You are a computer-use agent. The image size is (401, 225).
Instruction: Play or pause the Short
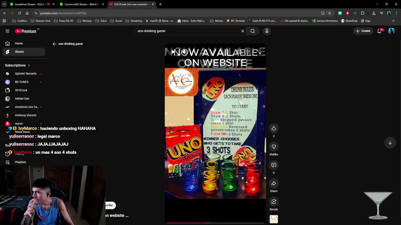coord(173,52)
